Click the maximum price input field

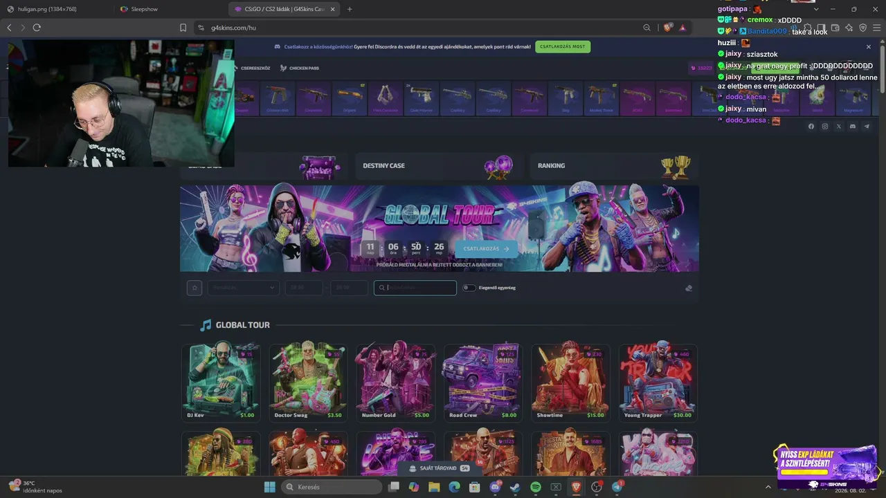tap(349, 288)
